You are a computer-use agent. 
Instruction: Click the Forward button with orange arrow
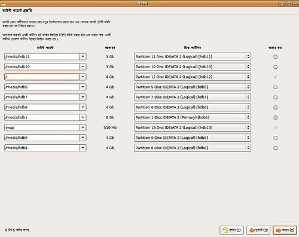tap(285, 230)
